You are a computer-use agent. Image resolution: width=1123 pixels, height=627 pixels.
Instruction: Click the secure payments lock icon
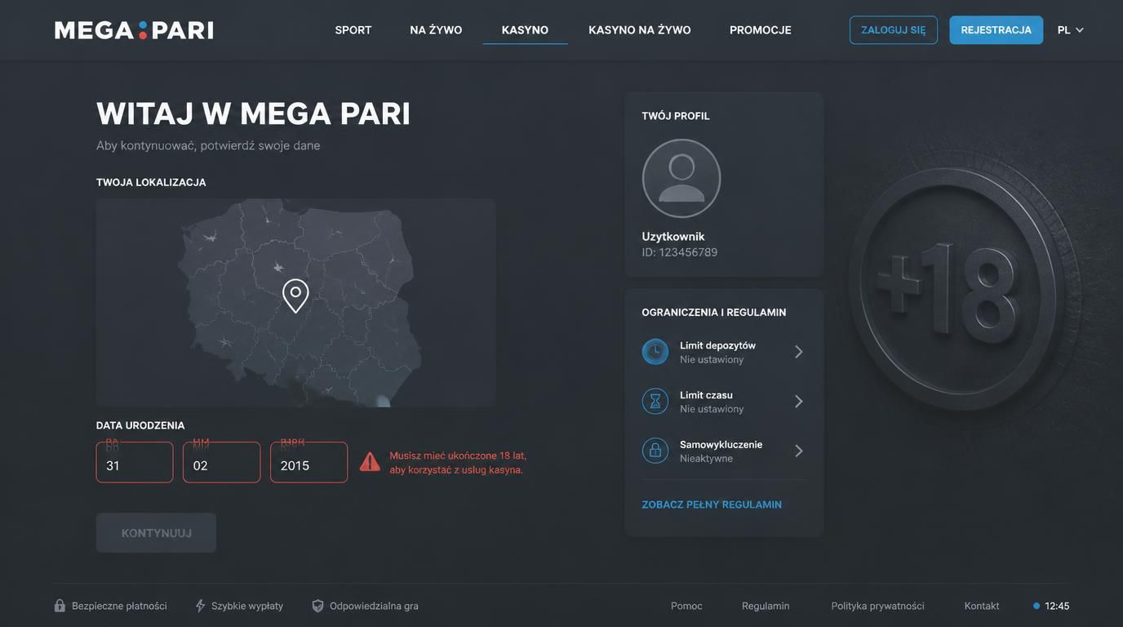tap(60, 606)
